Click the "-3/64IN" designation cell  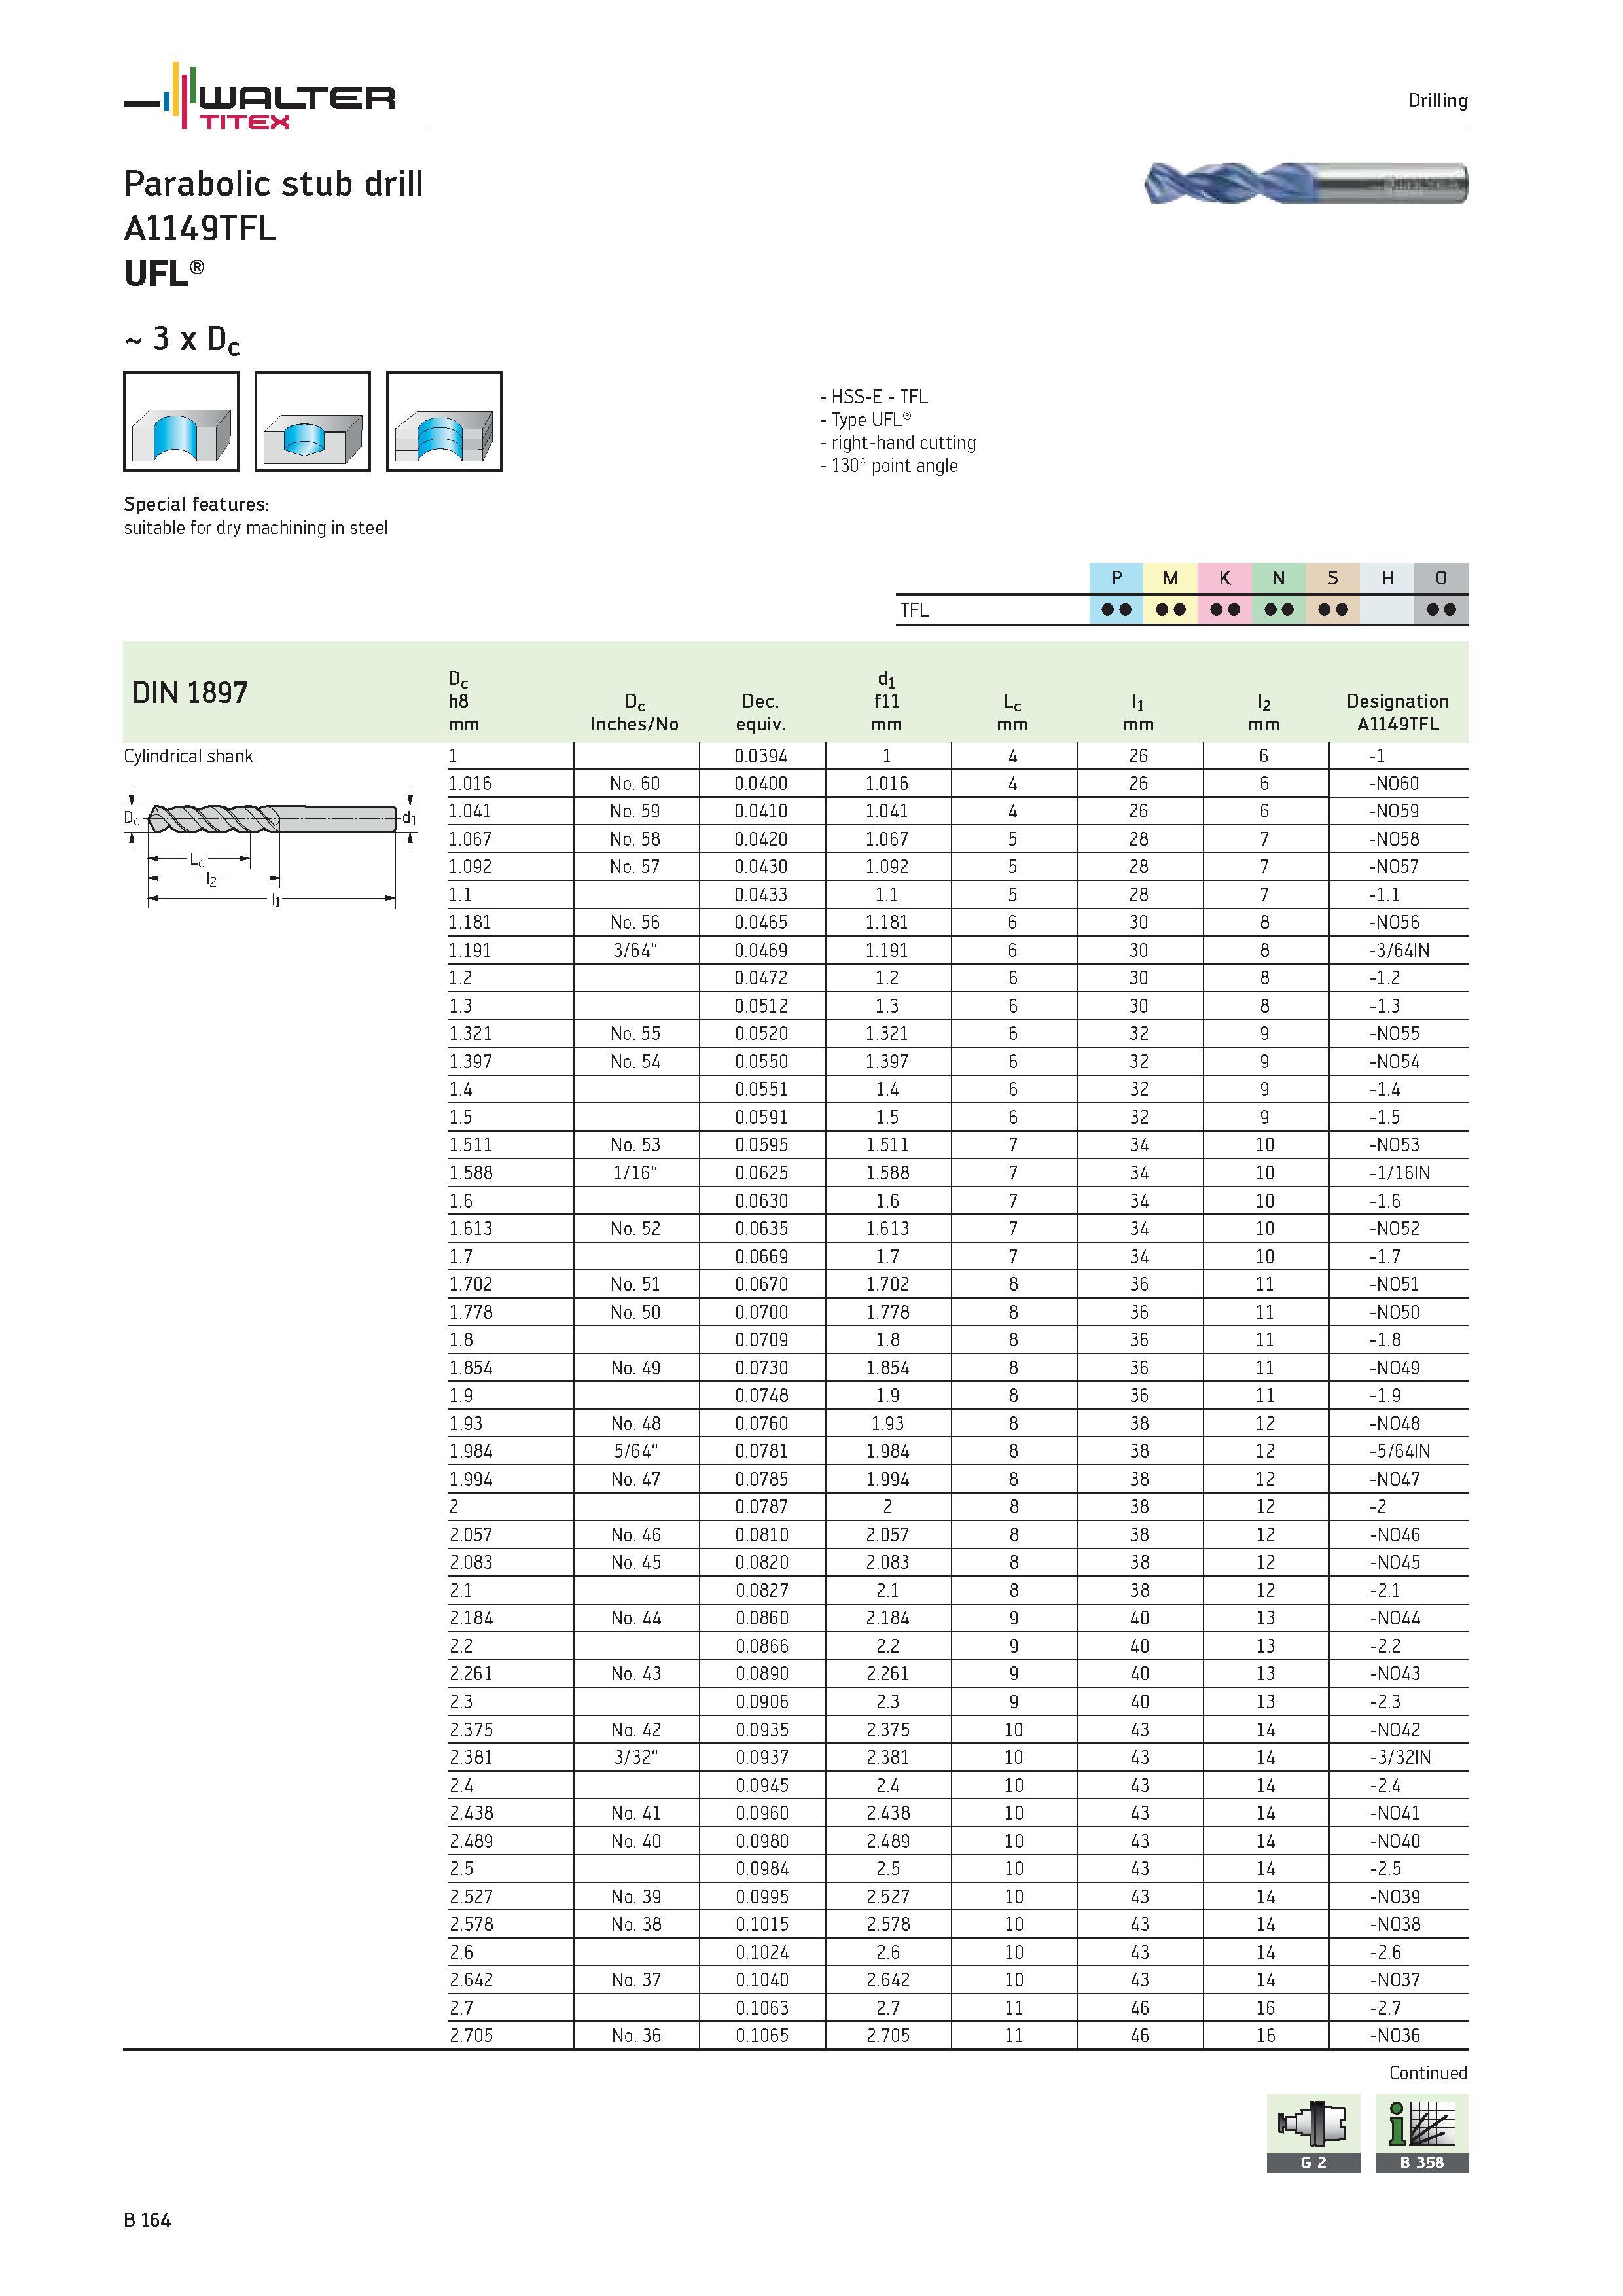tap(1398, 951)
